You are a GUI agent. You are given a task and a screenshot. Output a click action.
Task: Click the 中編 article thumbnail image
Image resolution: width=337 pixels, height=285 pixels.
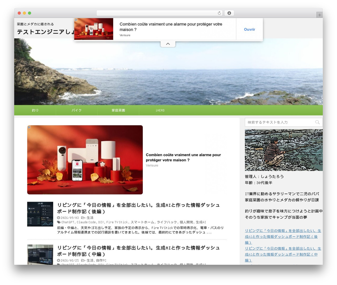(40, 255)
